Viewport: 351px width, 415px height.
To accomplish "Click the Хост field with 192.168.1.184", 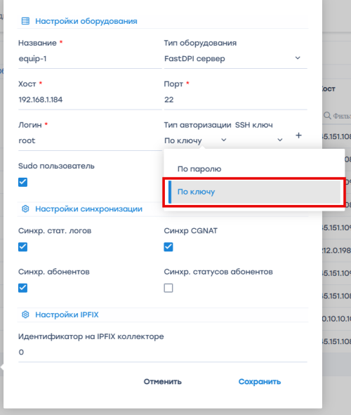I will (90, 100).
